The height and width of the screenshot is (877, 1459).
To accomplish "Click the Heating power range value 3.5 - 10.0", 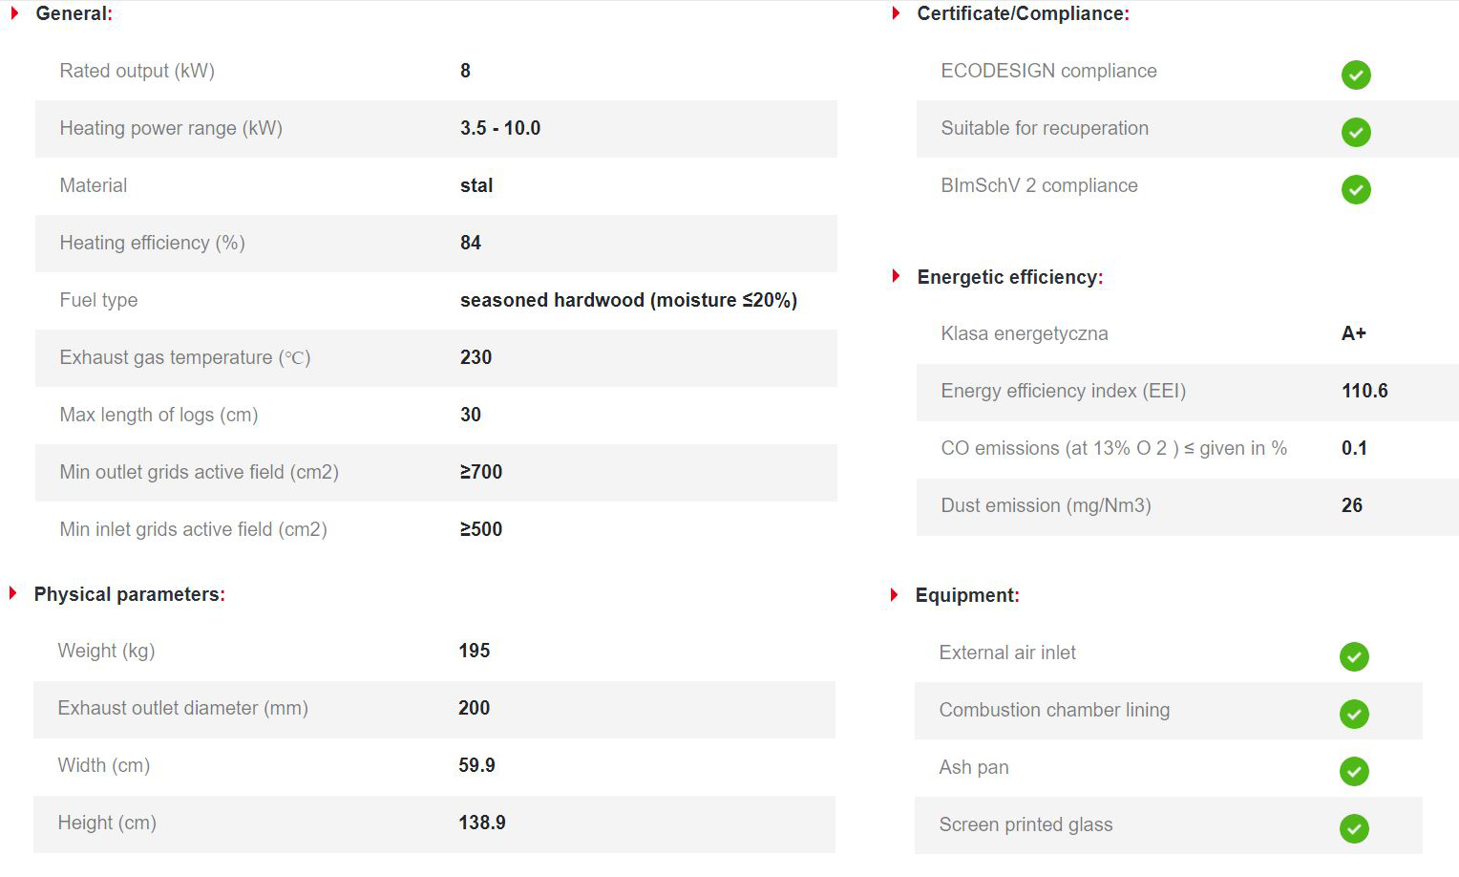I will point(500,128).
